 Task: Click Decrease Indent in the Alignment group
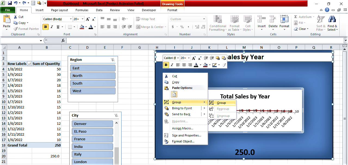(124, 27)
